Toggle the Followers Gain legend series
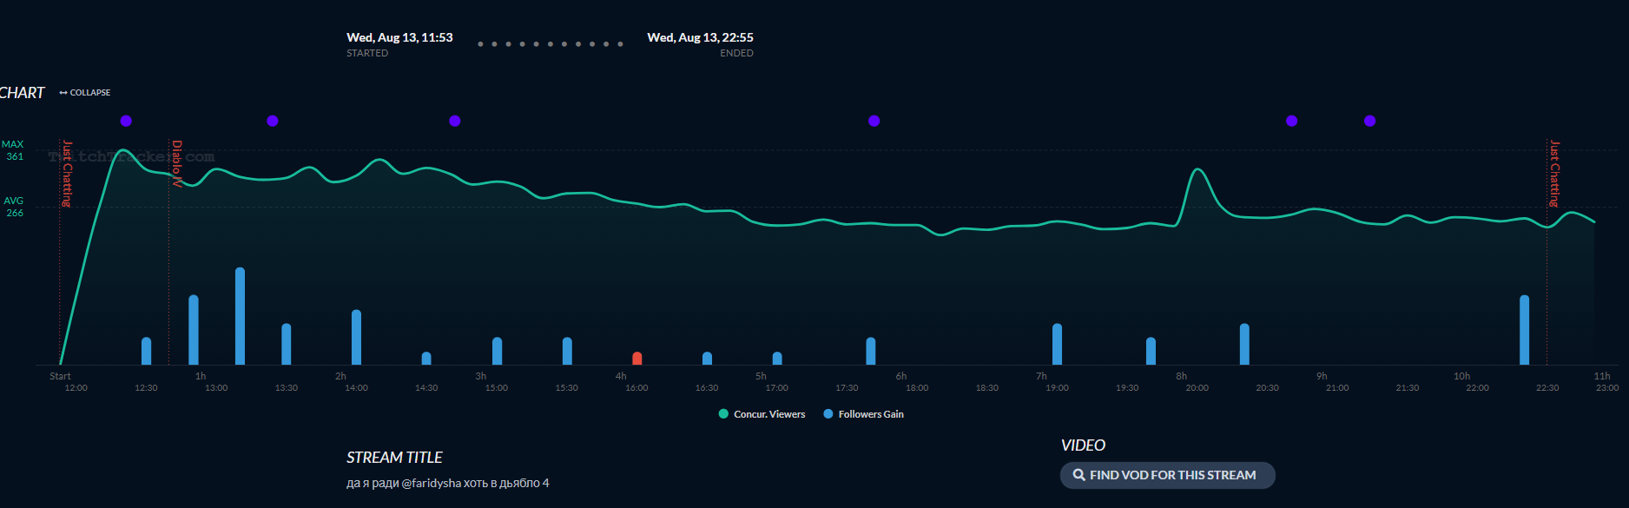Screen dimensions: 1629x508 [863, 414]
